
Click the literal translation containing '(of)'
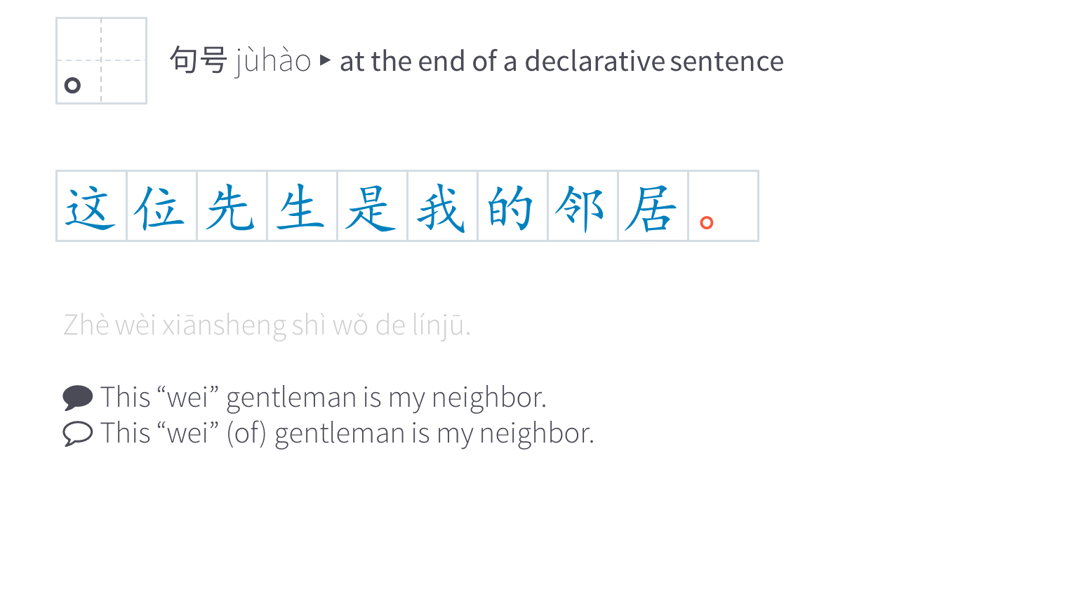pyautogui.click(x=347, y=433)
